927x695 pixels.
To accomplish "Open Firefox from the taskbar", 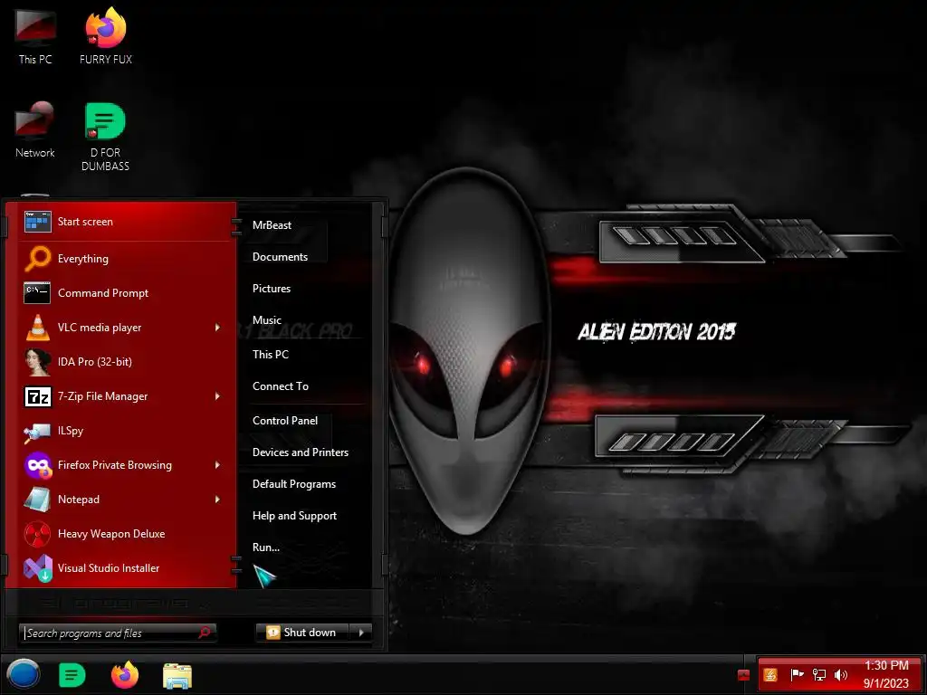I will [125, 675].
